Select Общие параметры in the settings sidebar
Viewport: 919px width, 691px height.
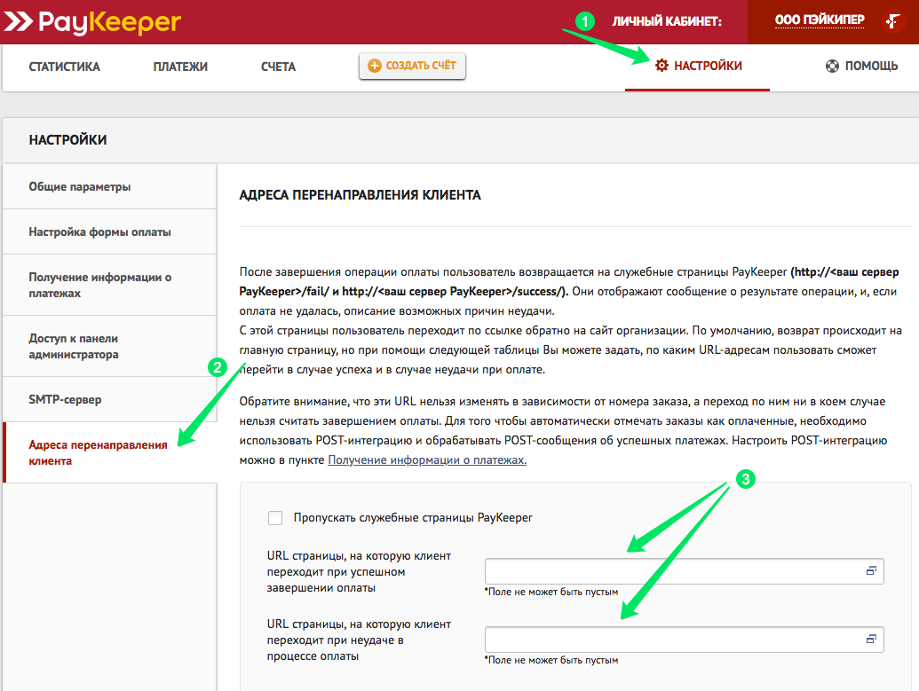[80, 187]
